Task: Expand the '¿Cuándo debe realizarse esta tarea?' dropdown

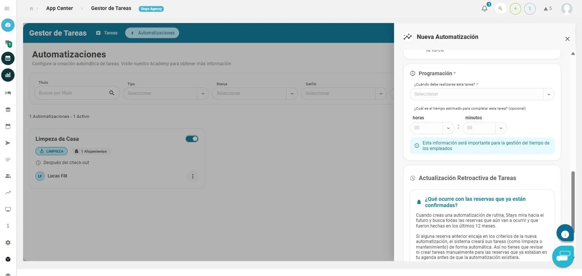Action: pyautogui.click(x=482, y=94)
